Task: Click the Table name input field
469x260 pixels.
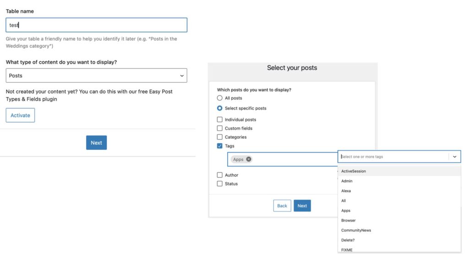Action: [96, 25]
